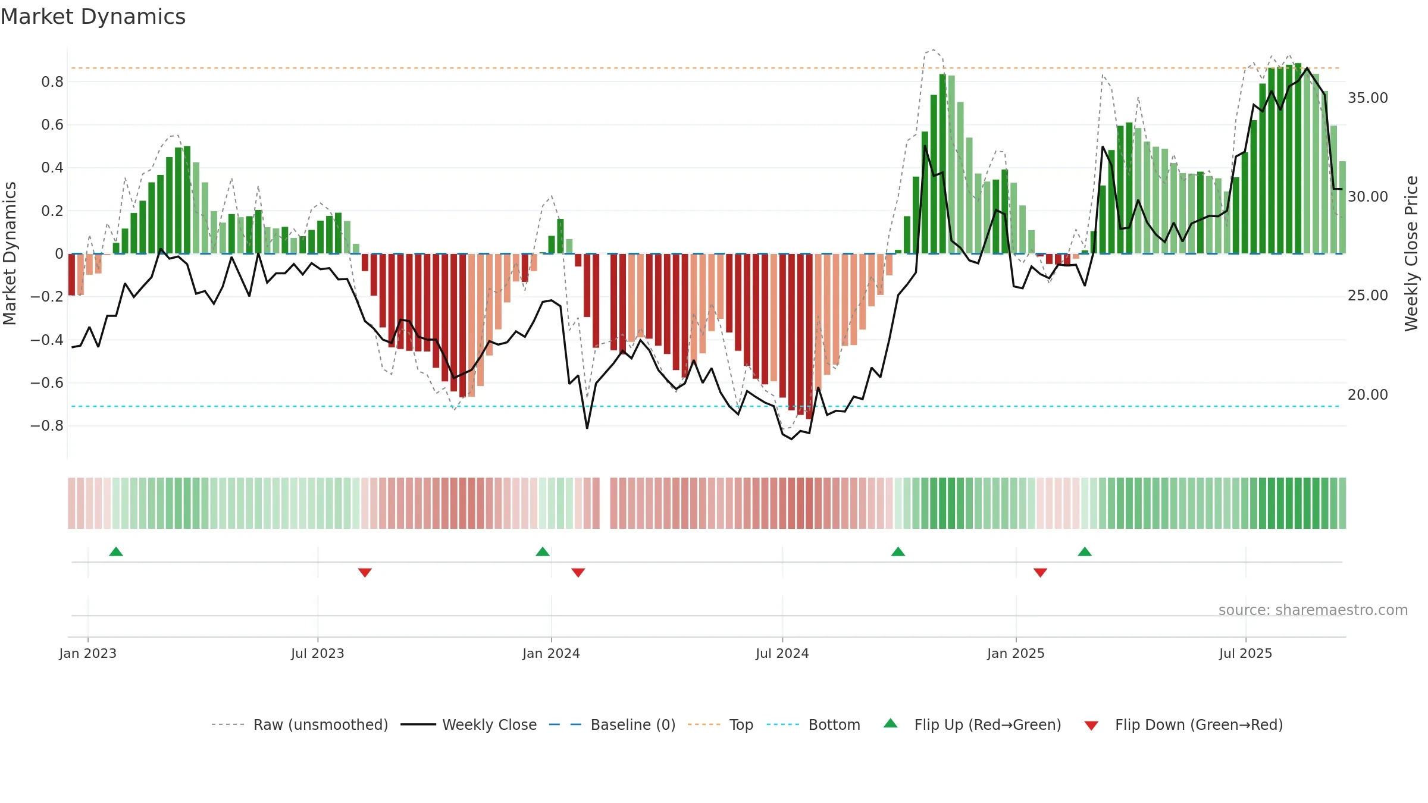
Task: Toggle the Flip Down (Green→Red) legend entry
Action: point(1183,724)
